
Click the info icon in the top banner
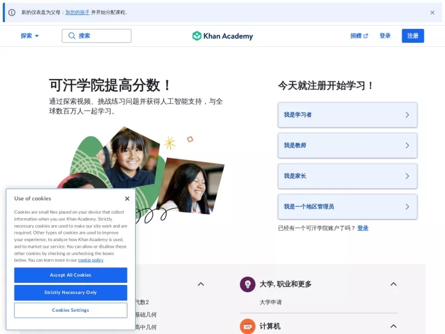(x=12, y=12)
